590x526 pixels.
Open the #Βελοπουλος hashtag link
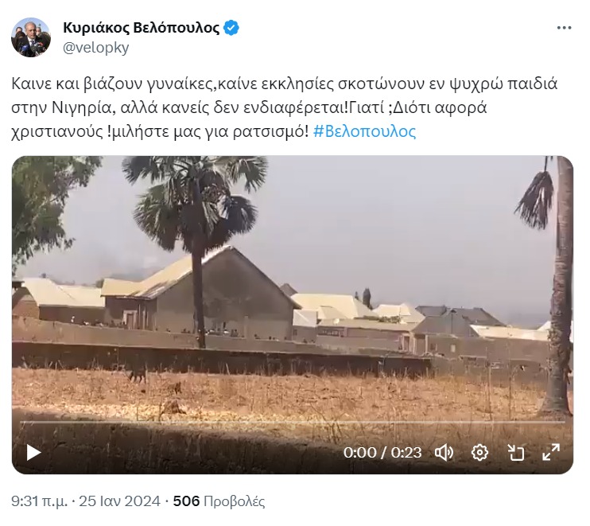364,132
